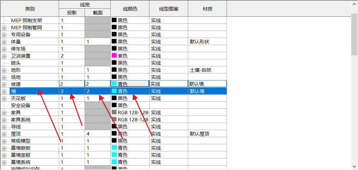Expand the 家具 category node
The image size is (358, 170).
pos(4,113)
